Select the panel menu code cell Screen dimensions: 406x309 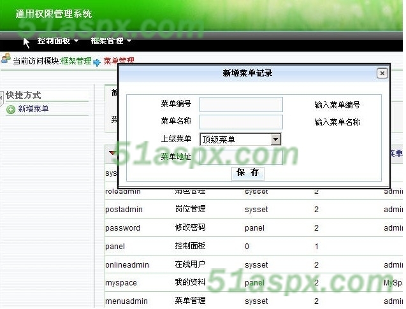115,247
